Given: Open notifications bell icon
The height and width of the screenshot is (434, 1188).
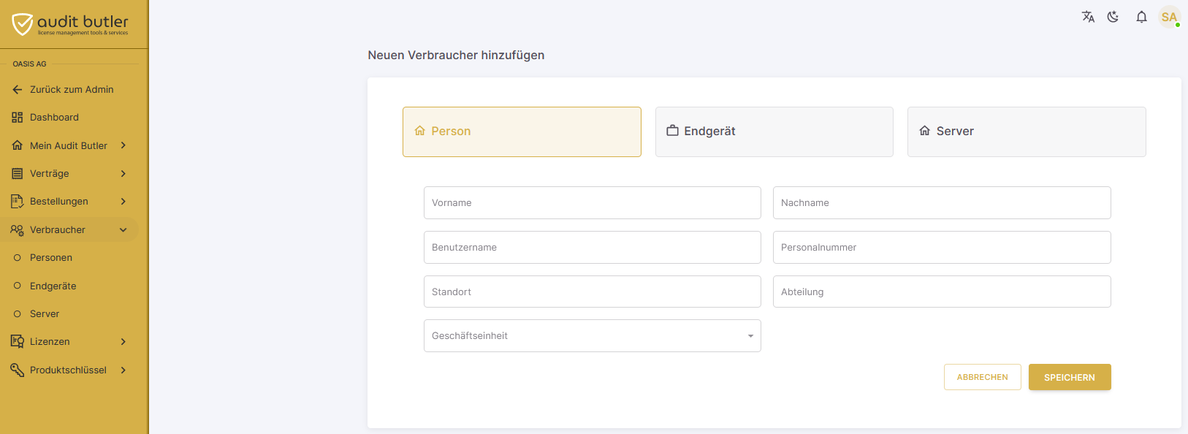Looking at the screenshot, I should tap(1141, 17).
